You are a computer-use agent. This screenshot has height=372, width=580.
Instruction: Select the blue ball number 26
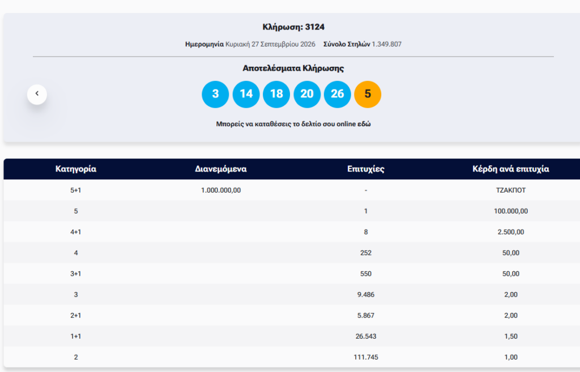point(338,95)
